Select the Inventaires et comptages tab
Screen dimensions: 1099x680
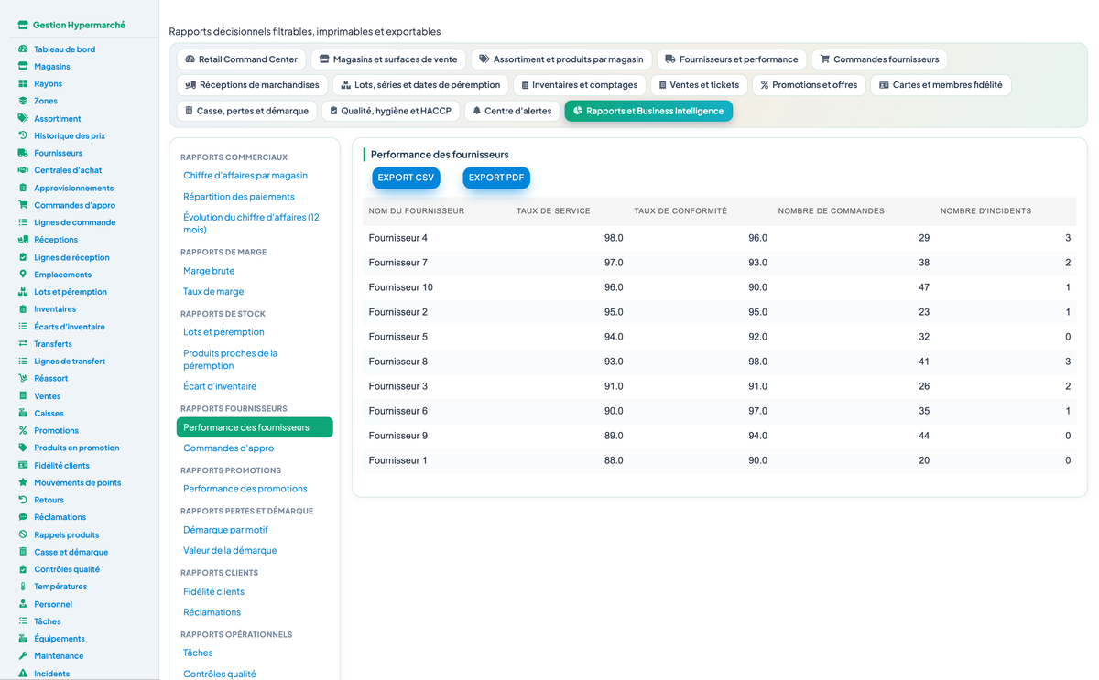tap(579, 85)
